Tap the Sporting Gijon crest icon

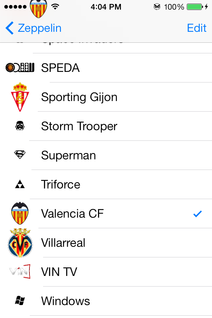click(x=20, y=97)
